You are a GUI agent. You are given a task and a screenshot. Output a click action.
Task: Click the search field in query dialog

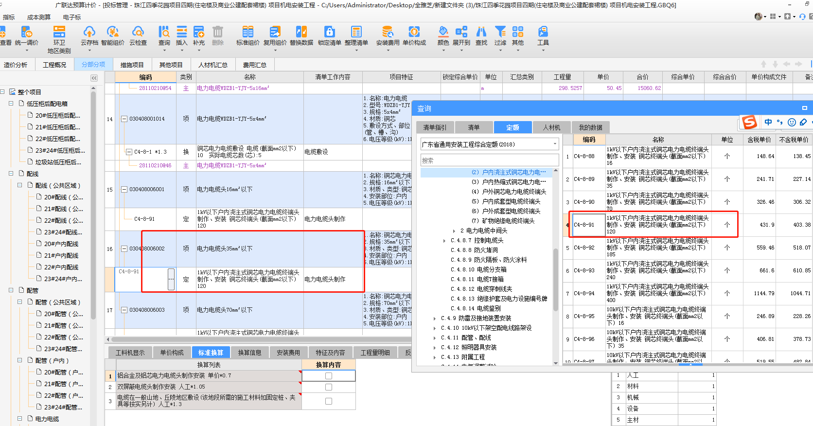click(x=490, y=160)
